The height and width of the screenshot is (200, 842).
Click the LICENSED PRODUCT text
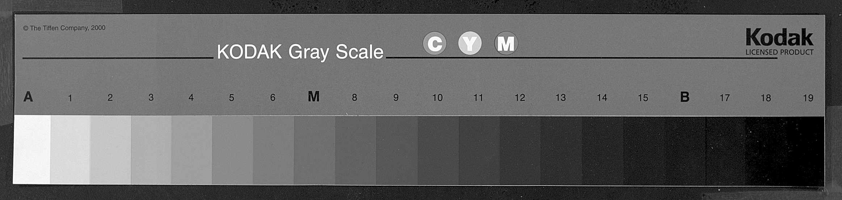[x=779, y=52]
